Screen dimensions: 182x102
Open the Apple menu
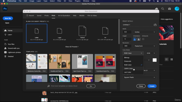click(4, 1)
